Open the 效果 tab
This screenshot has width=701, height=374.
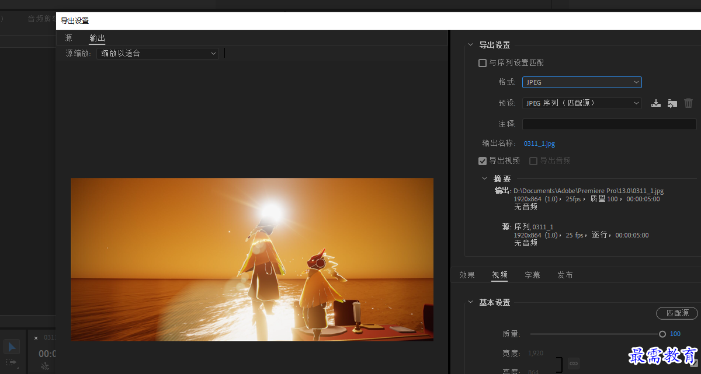pyautogui.click(x=467, y=275)
